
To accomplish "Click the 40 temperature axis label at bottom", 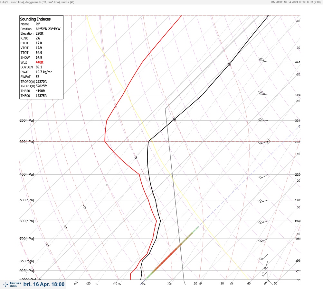I will 249,284.
